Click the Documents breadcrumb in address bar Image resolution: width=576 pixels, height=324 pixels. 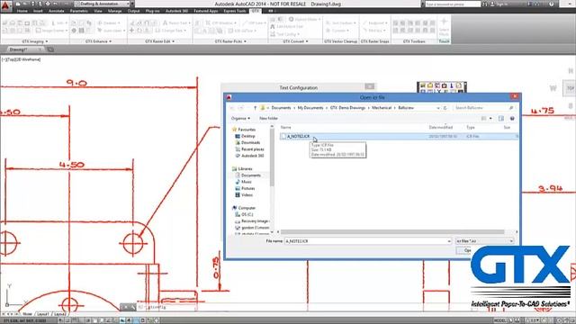pos(281,108)
